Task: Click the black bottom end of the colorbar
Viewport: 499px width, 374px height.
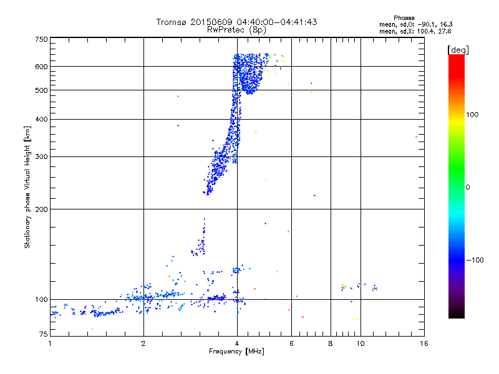Action: (457, 314)
